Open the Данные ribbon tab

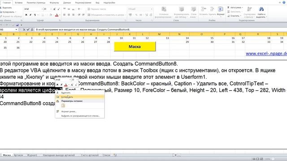tap(67, 3)
